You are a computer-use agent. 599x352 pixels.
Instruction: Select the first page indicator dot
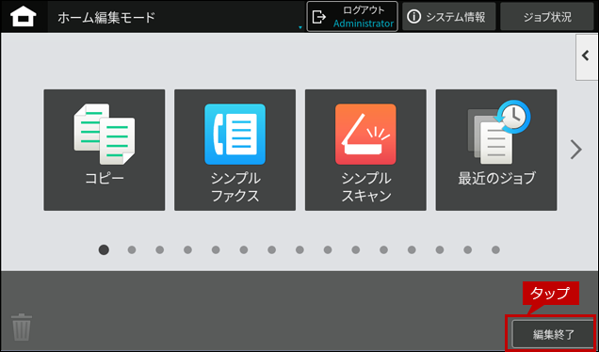(104, 249)
